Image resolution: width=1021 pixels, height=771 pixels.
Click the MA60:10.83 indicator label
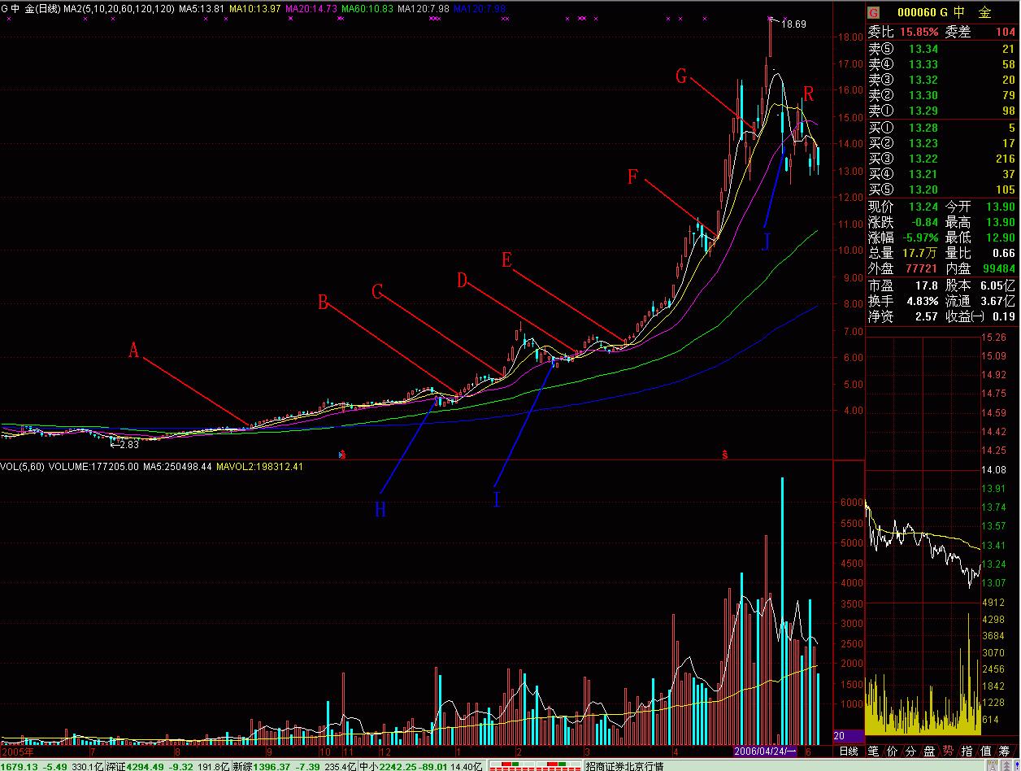click(367, 8)
